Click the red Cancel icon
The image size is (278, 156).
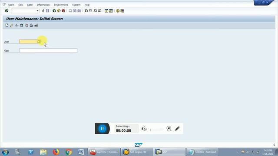tap(63, 11)
